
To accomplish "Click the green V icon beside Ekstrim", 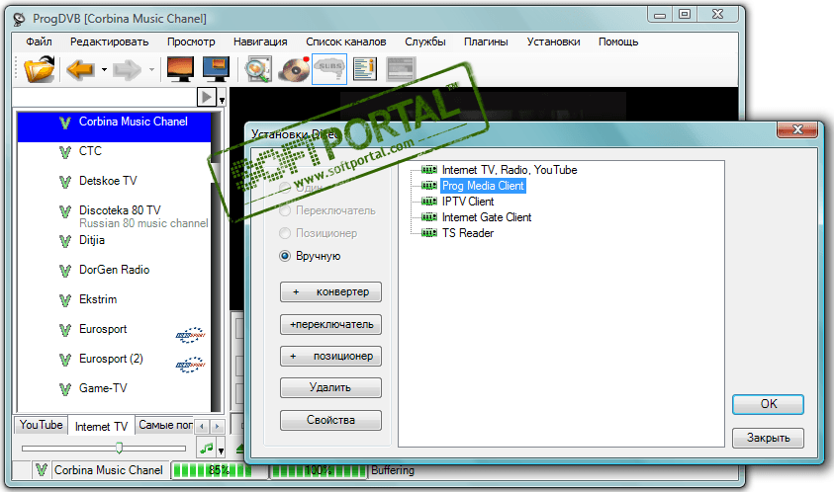I will click(x=65, y=300).
